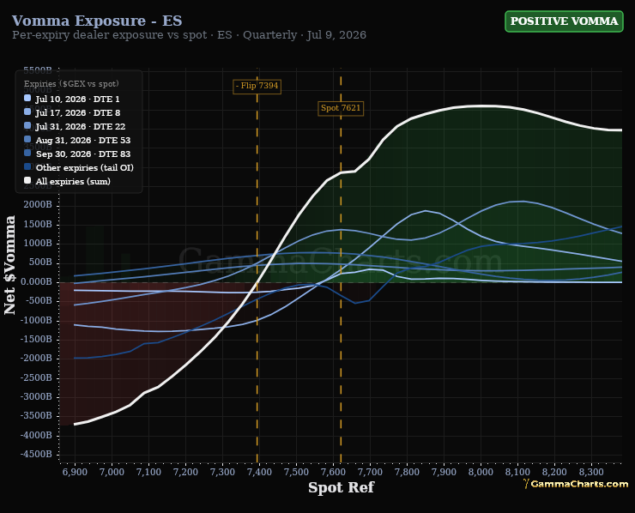Image resolution: width=635 pixels, height=513 pixels.
Task: Click the 0.000B y-axis tick label
Action: 36,281
